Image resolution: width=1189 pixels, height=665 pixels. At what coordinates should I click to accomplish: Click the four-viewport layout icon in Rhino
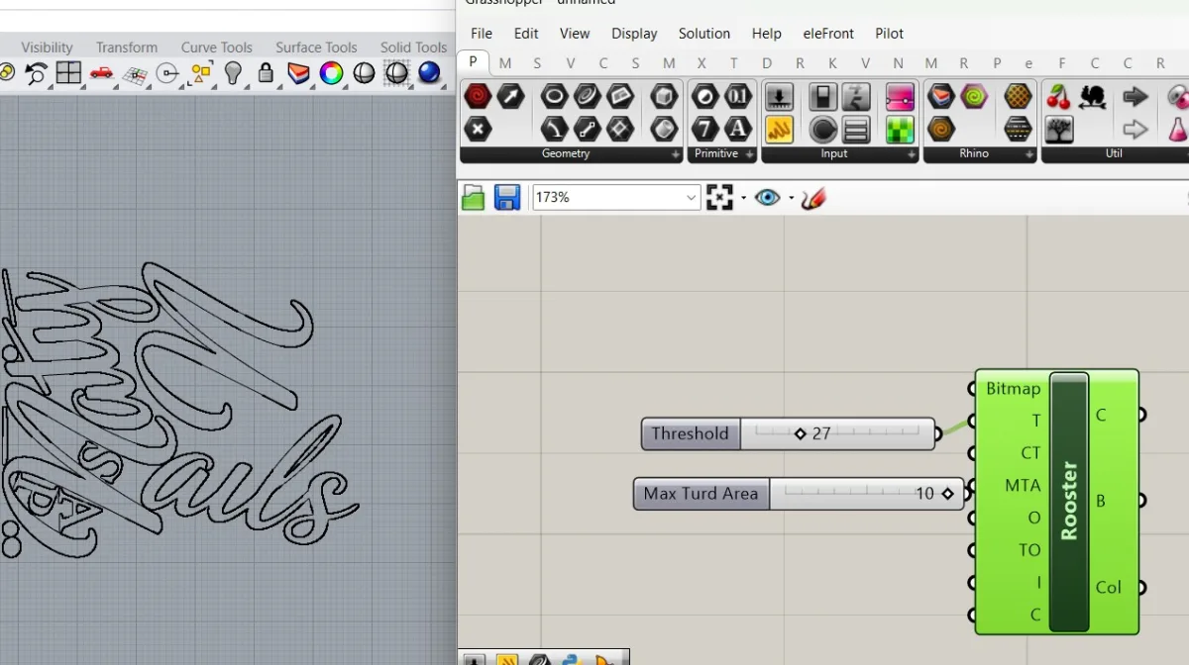click(x=68, y=73)
